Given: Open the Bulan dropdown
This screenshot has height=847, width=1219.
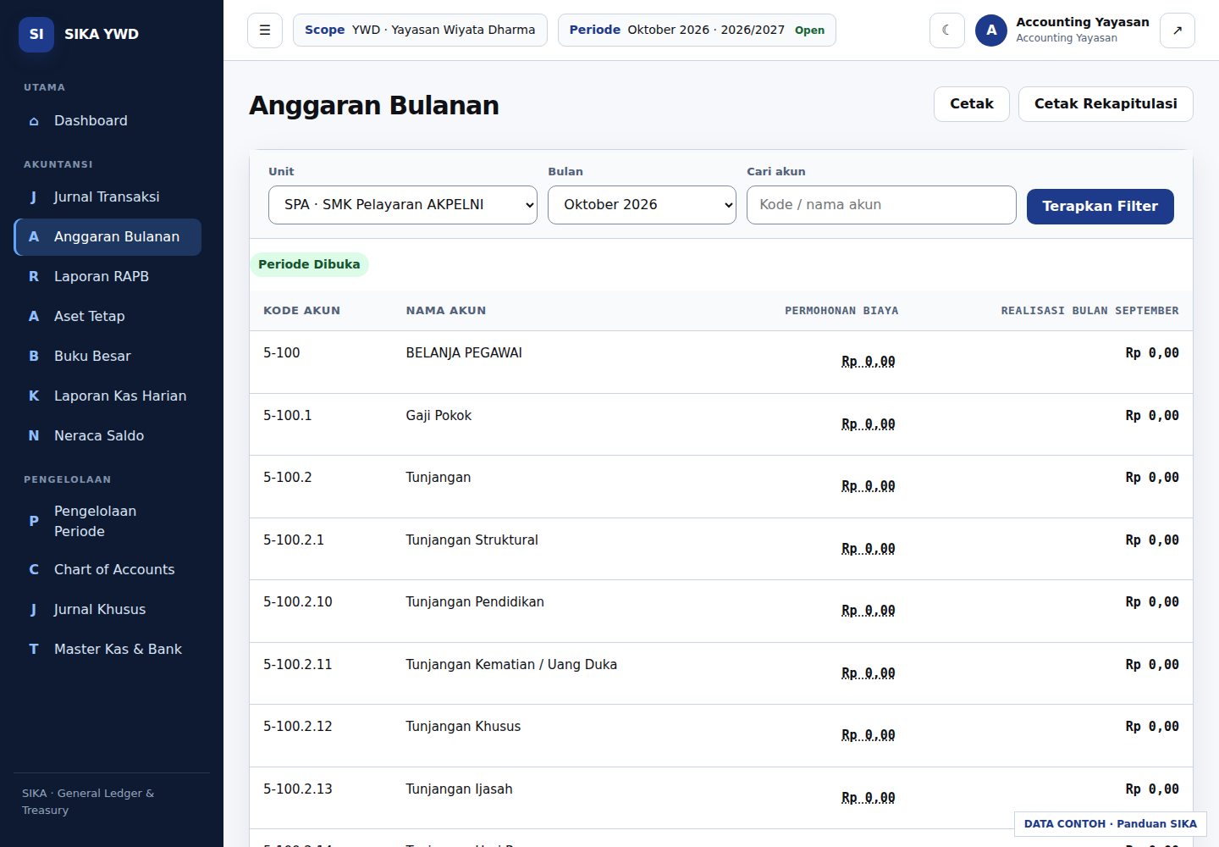Looking at the screenshot, I should pos(642,205).
